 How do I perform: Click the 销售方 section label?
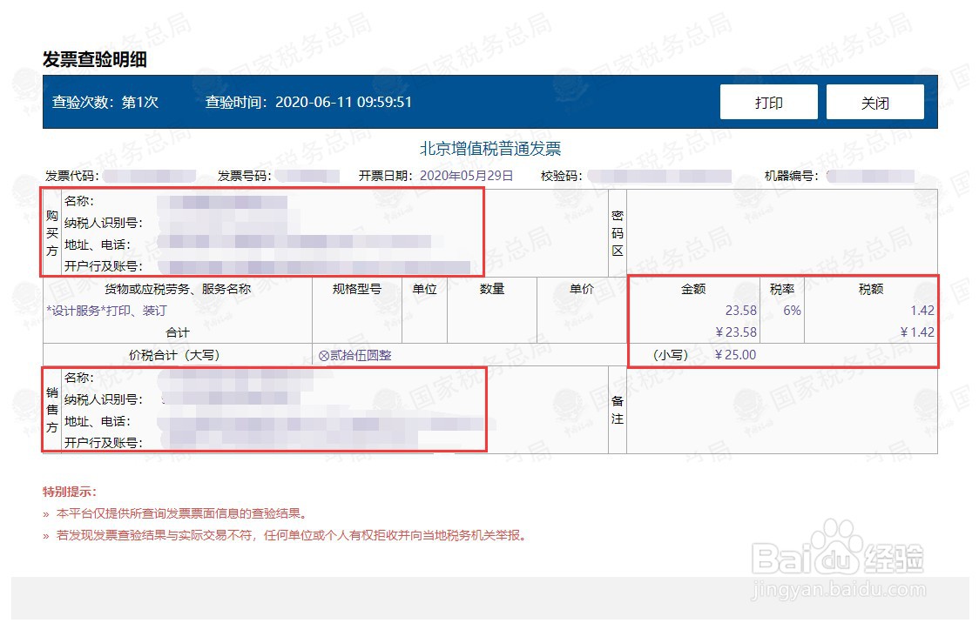[x=51, y=410]
